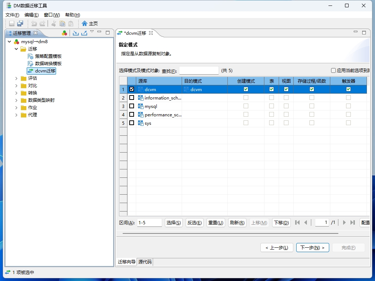Expand the 对比 folder

click(x=16, y=86)
